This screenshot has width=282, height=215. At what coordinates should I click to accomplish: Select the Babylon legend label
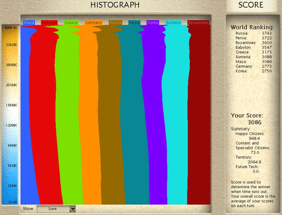(x=49, y=23)
